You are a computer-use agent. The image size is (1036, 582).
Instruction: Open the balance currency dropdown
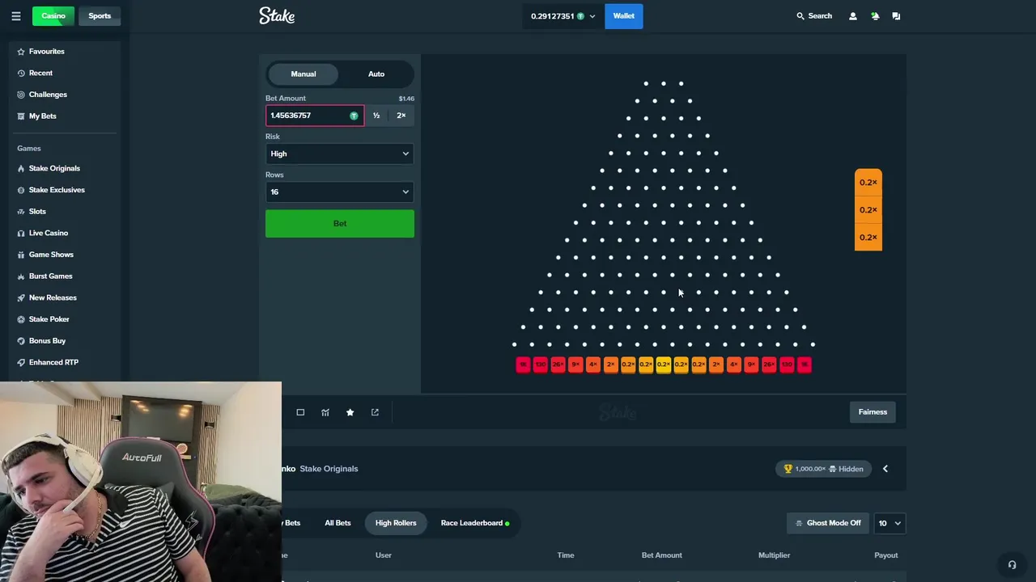(x=563, y=16)
